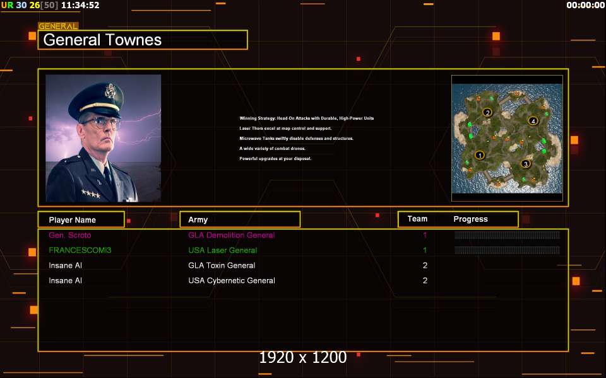Click the Microwave Tanks description line
Image resolution: width=606 pixels, height=378 pixels.
point(296,138)
